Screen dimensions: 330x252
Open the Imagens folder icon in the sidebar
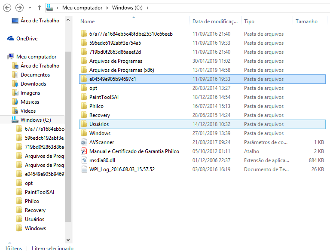point(15,93)
